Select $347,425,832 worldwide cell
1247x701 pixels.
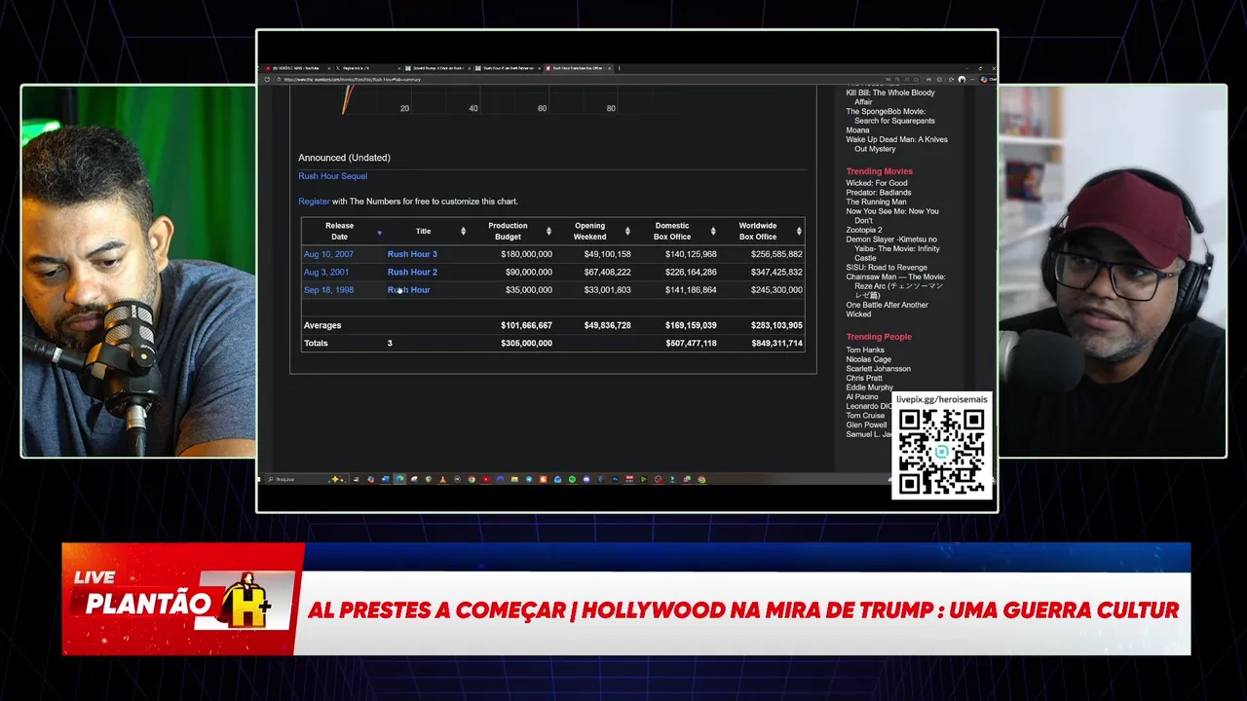(x=776, y=273)
